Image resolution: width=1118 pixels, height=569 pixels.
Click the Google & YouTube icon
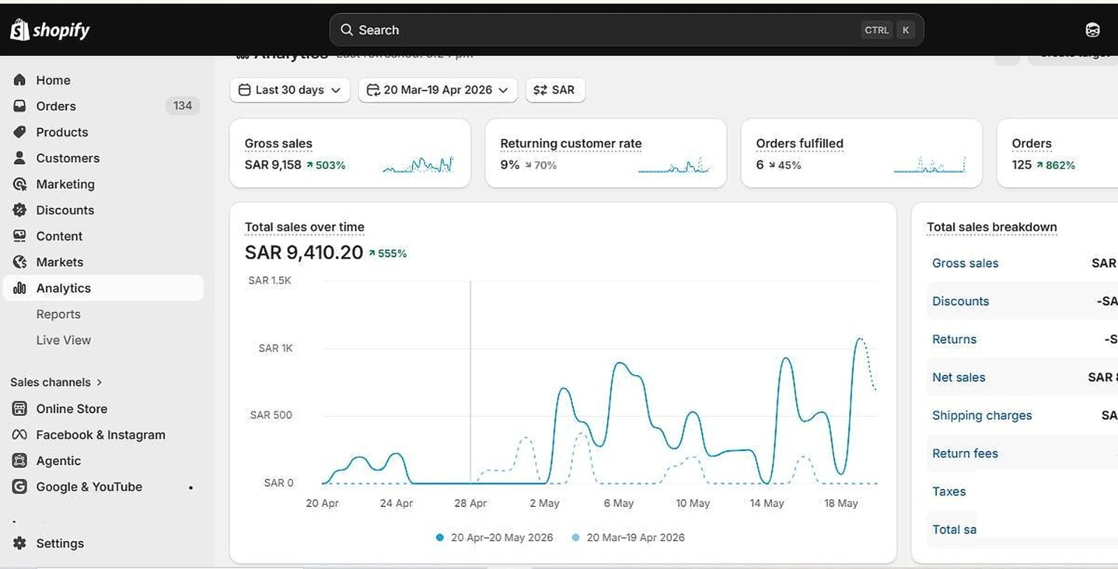coord(20,487)
